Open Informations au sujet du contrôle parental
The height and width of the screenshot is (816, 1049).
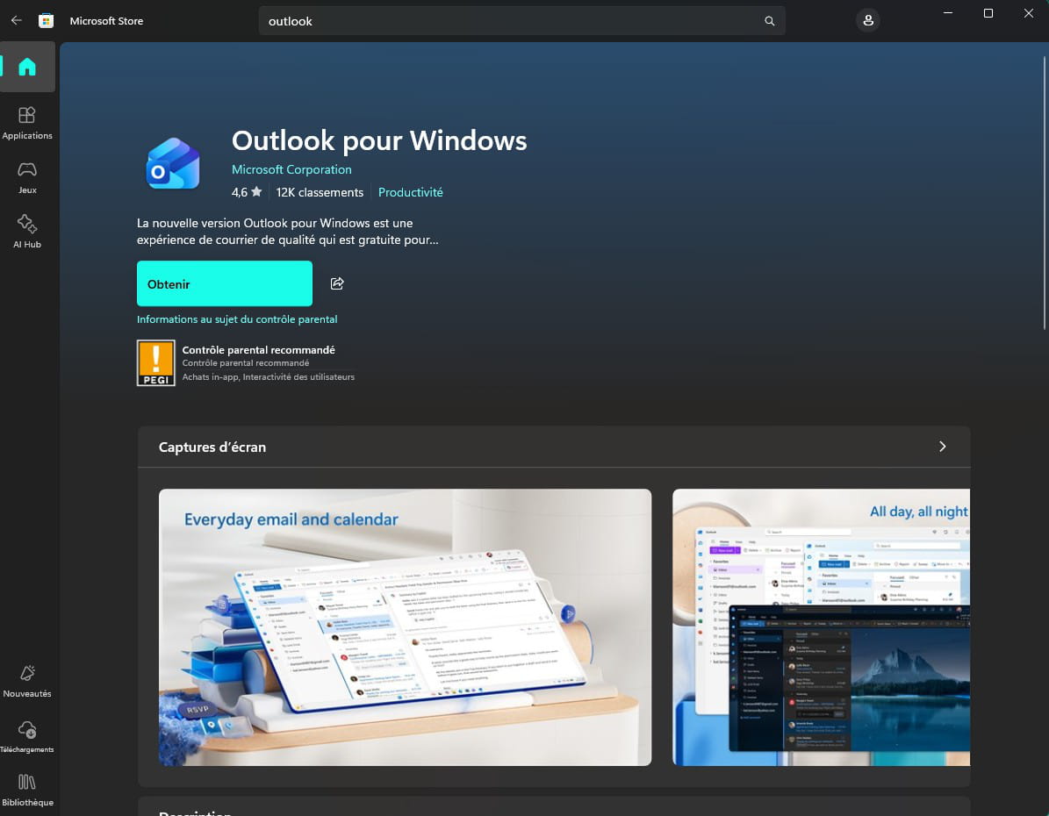(237, 319)
